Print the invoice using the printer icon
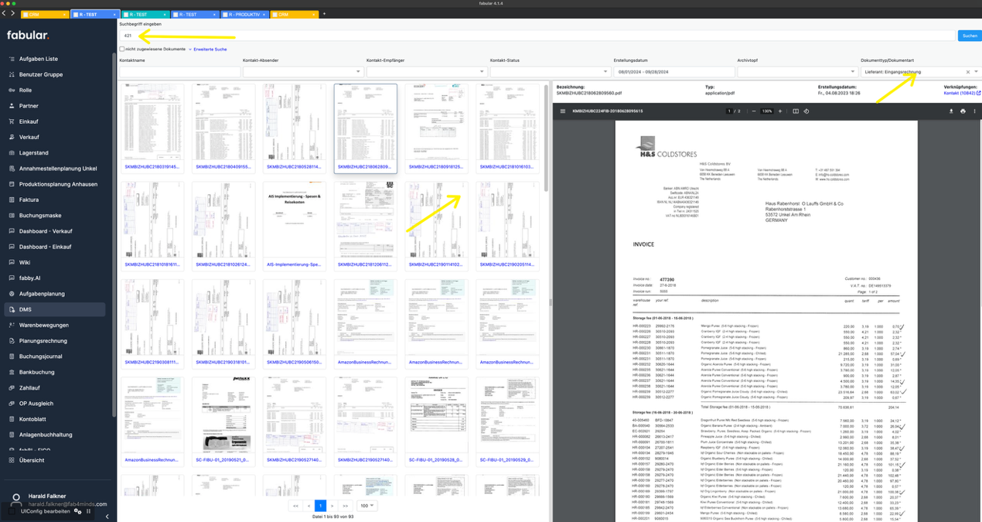Screen dimensions: 982x522 (x=963, y=111)
